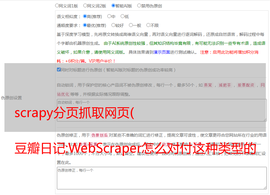Set 语义相似度 to 高(推荐)
This screenshot has width=270, height=195.
coord(85,16)
